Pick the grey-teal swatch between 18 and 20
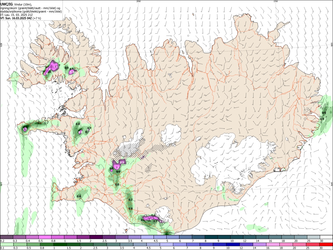333x250 pixels. [x=288, y=237]
